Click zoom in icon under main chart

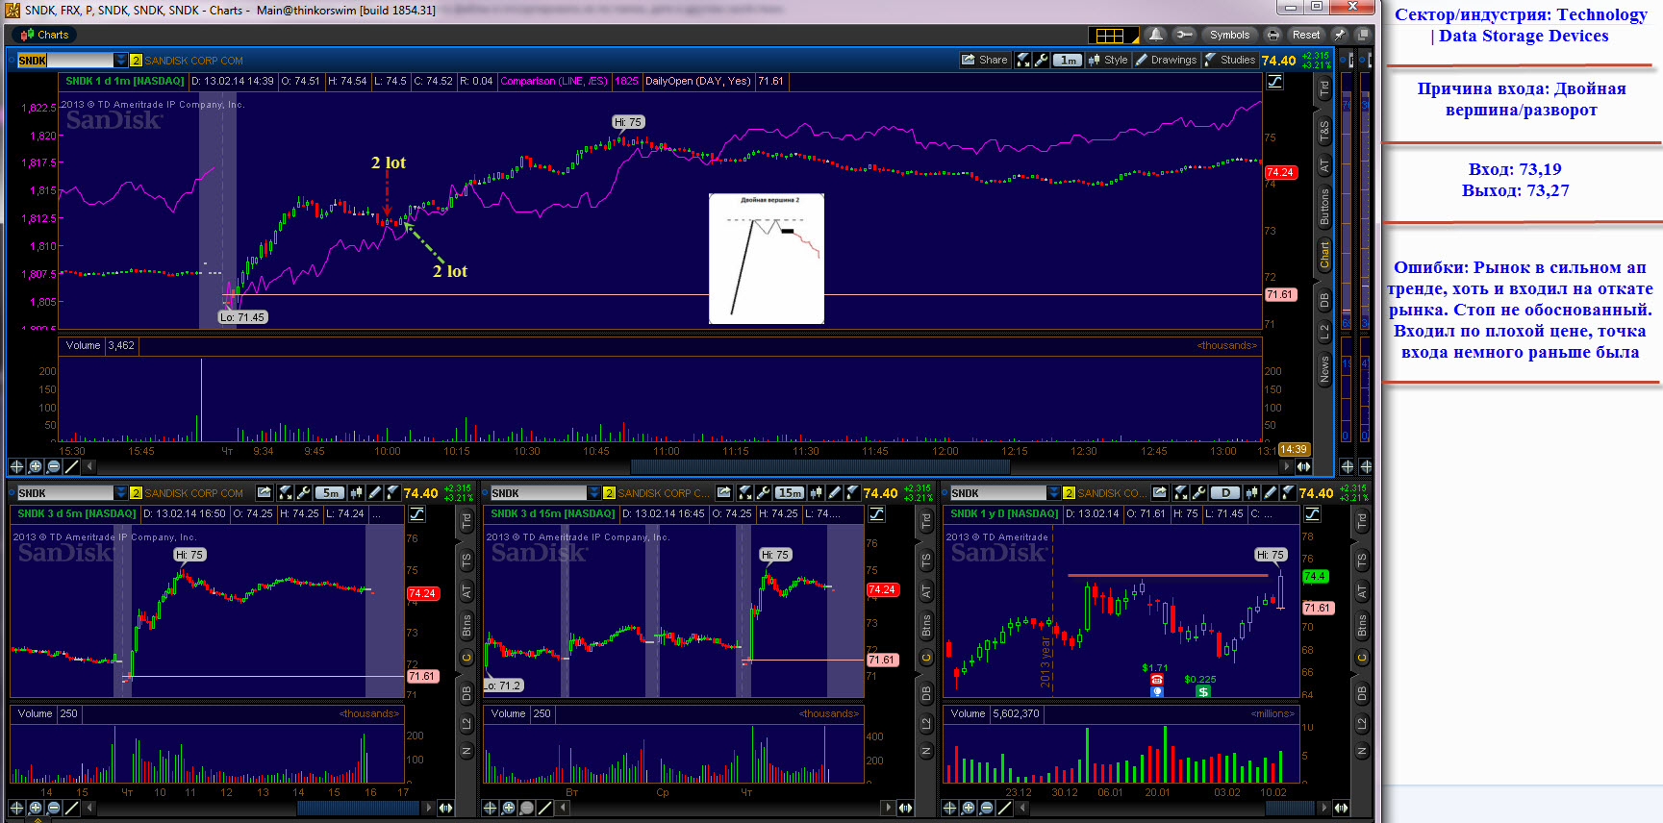(35, 466)
